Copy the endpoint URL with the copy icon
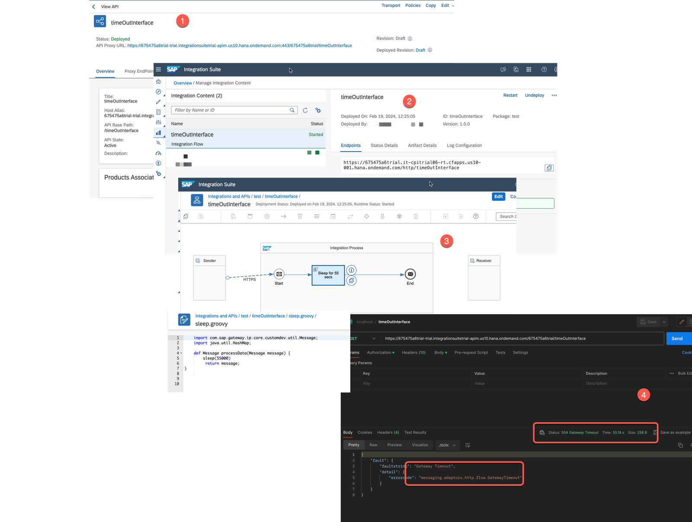The width and height of the screenshot is (692, 522). (x=549, y=168)
